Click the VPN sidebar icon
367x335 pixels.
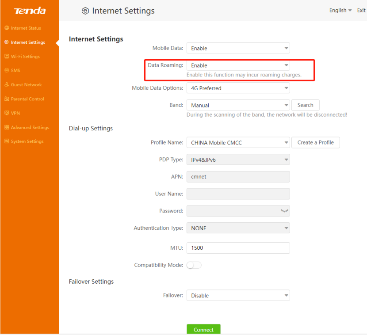pyautogui.click(x=7, y=113)
